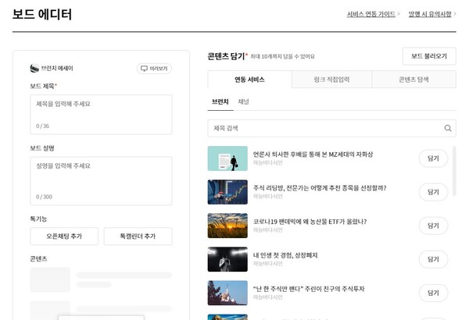This screenshot has height=320, width=469.
Task: Add the MZ세대의 자화상 article with 담기
Action: [x=433, y=158]
